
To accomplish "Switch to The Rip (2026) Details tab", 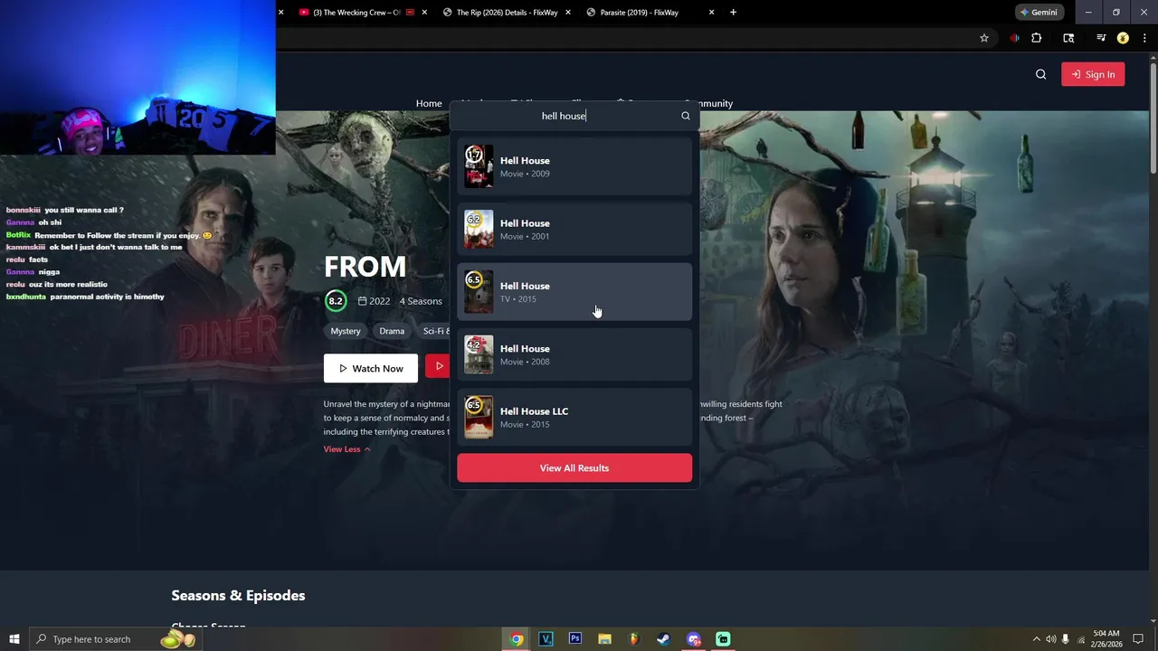I will click(x=506, y=13).
